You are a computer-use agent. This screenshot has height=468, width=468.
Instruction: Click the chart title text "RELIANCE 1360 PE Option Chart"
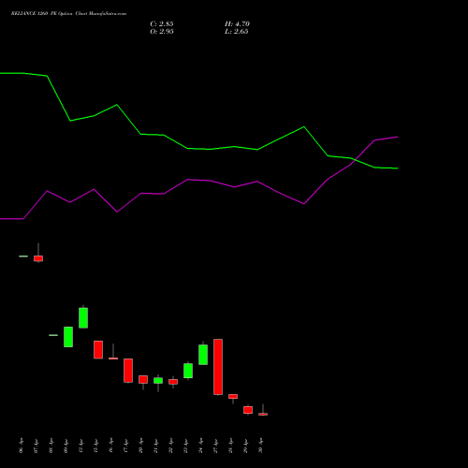[x=50, y=14]
